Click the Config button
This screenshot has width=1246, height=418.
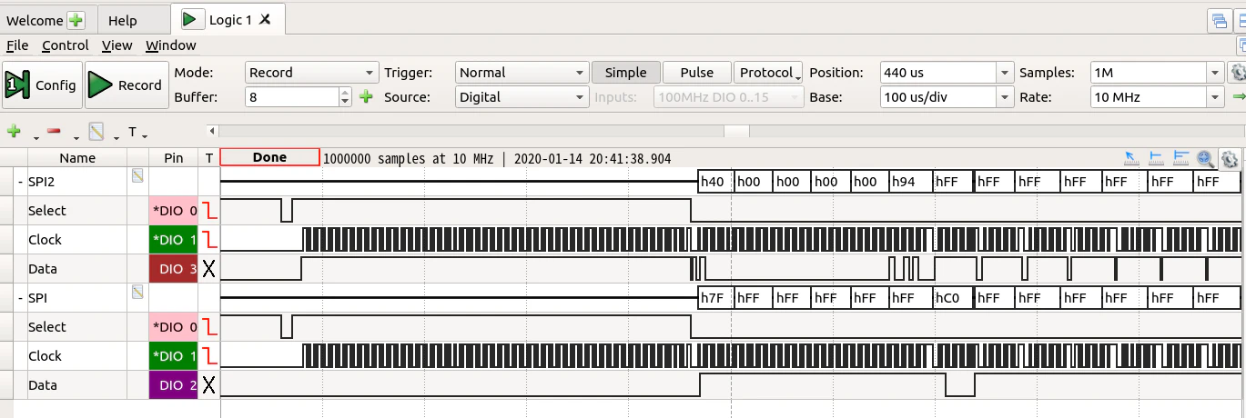coord(42,85)
